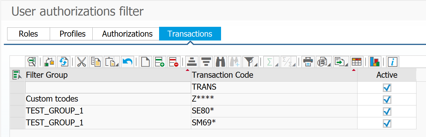Image resolution: width=426 pixels, height=137 pixels.
Task: Append a row with the green plus icon
Action: [x=160, y=62]
